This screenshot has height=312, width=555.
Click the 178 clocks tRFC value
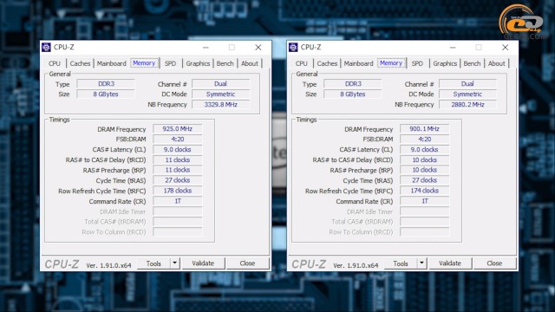(x=178, y=191)
